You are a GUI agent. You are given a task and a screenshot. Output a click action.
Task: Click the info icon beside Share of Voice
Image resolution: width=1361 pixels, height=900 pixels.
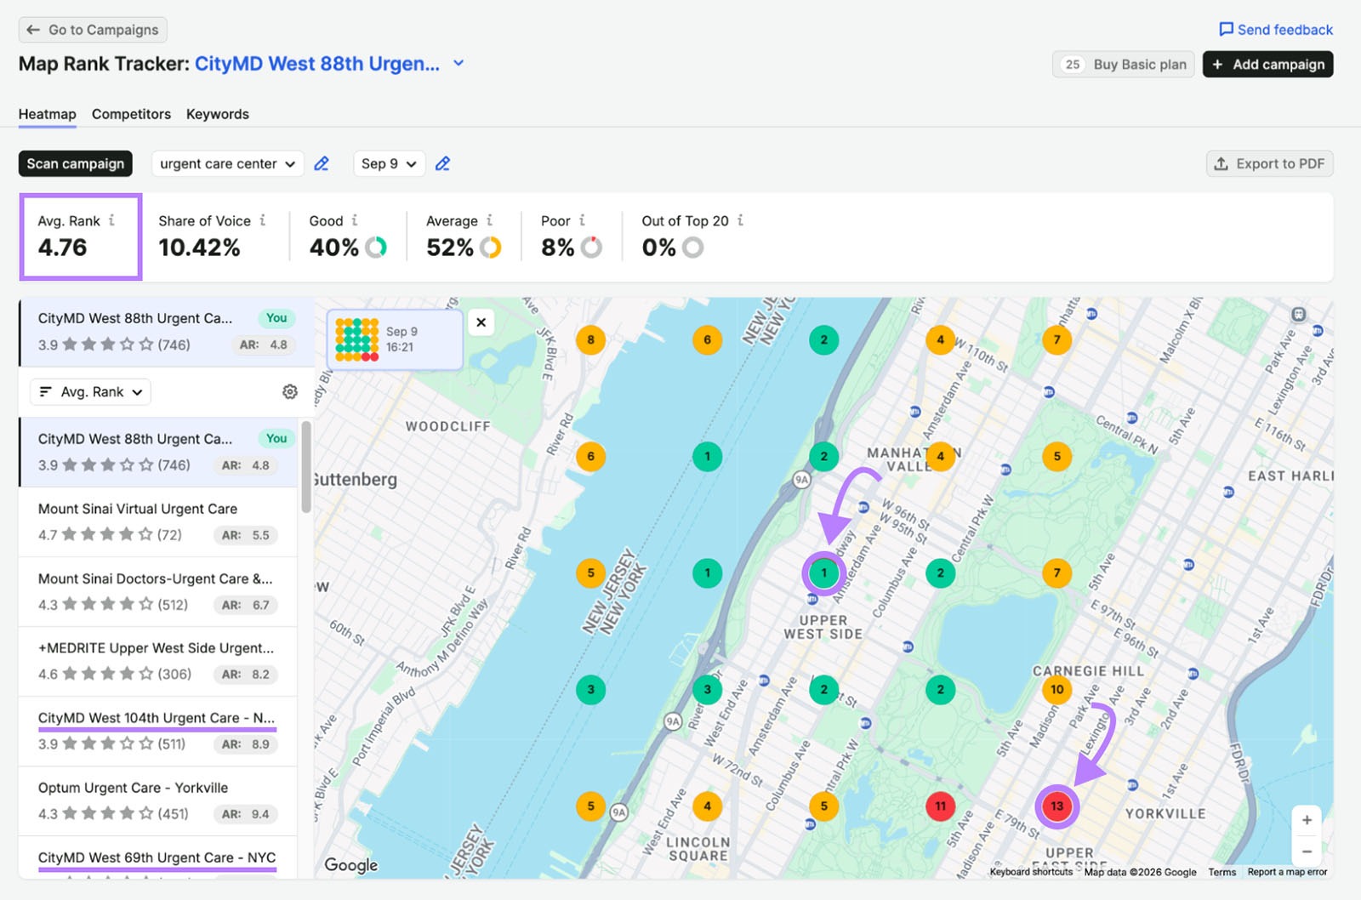click(x=263, y=220)
